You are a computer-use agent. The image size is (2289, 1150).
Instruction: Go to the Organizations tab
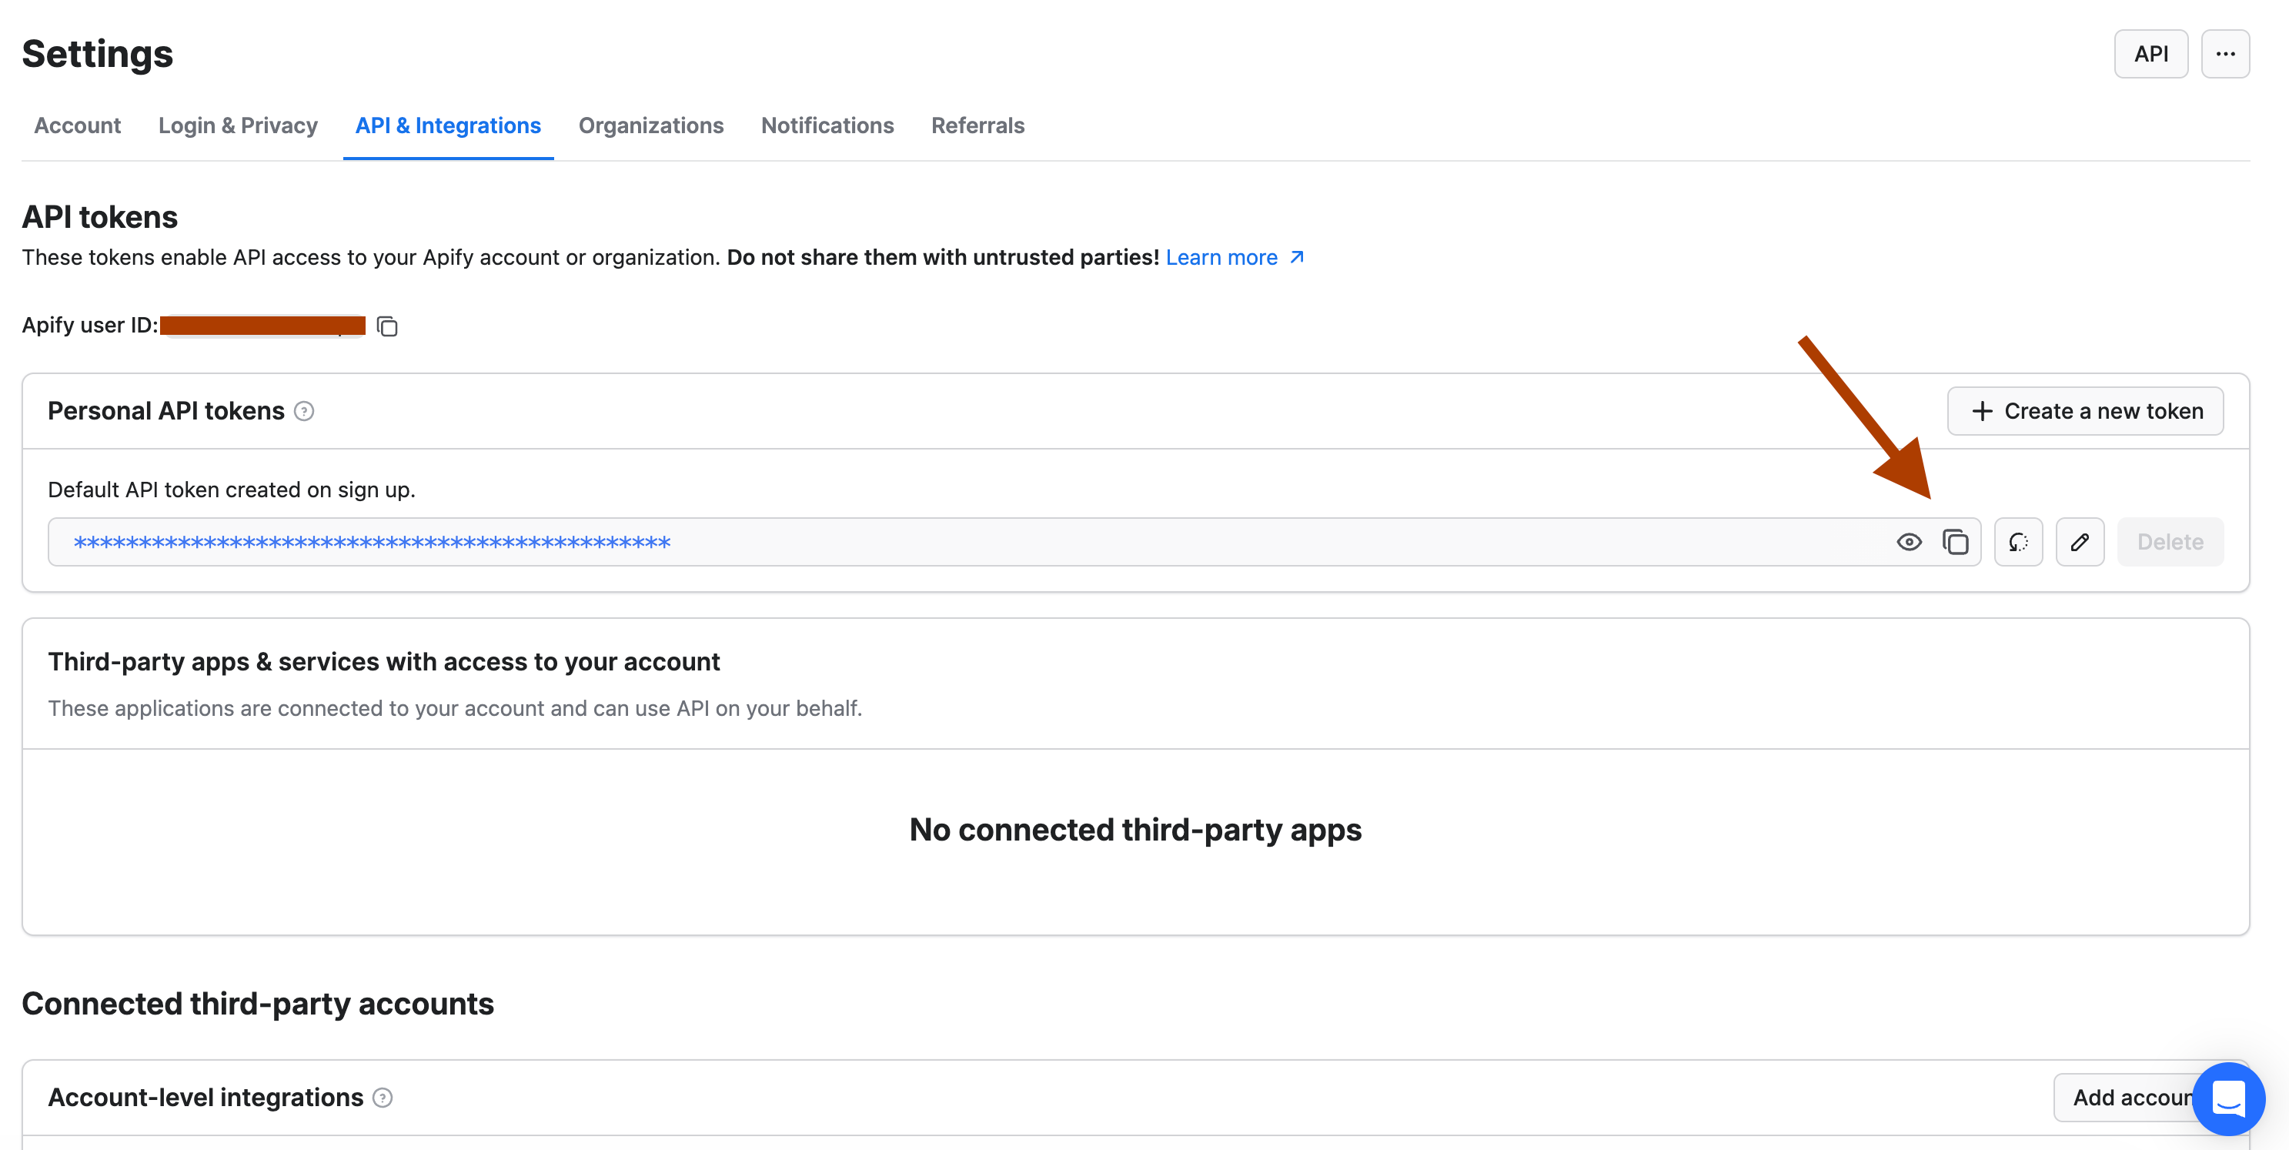650,126
